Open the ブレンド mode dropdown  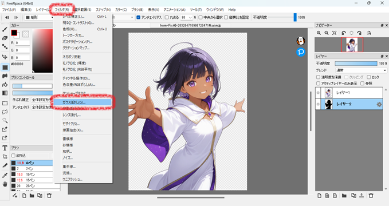point(361,70)
